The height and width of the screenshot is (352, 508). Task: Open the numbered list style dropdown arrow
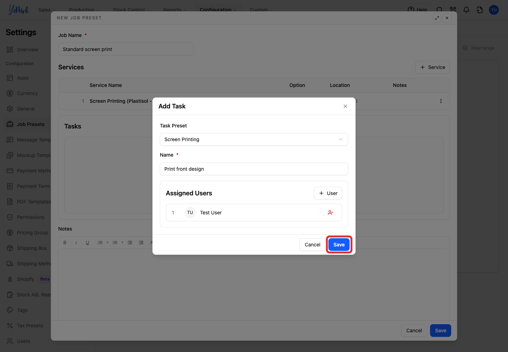[x=108, y=243]
